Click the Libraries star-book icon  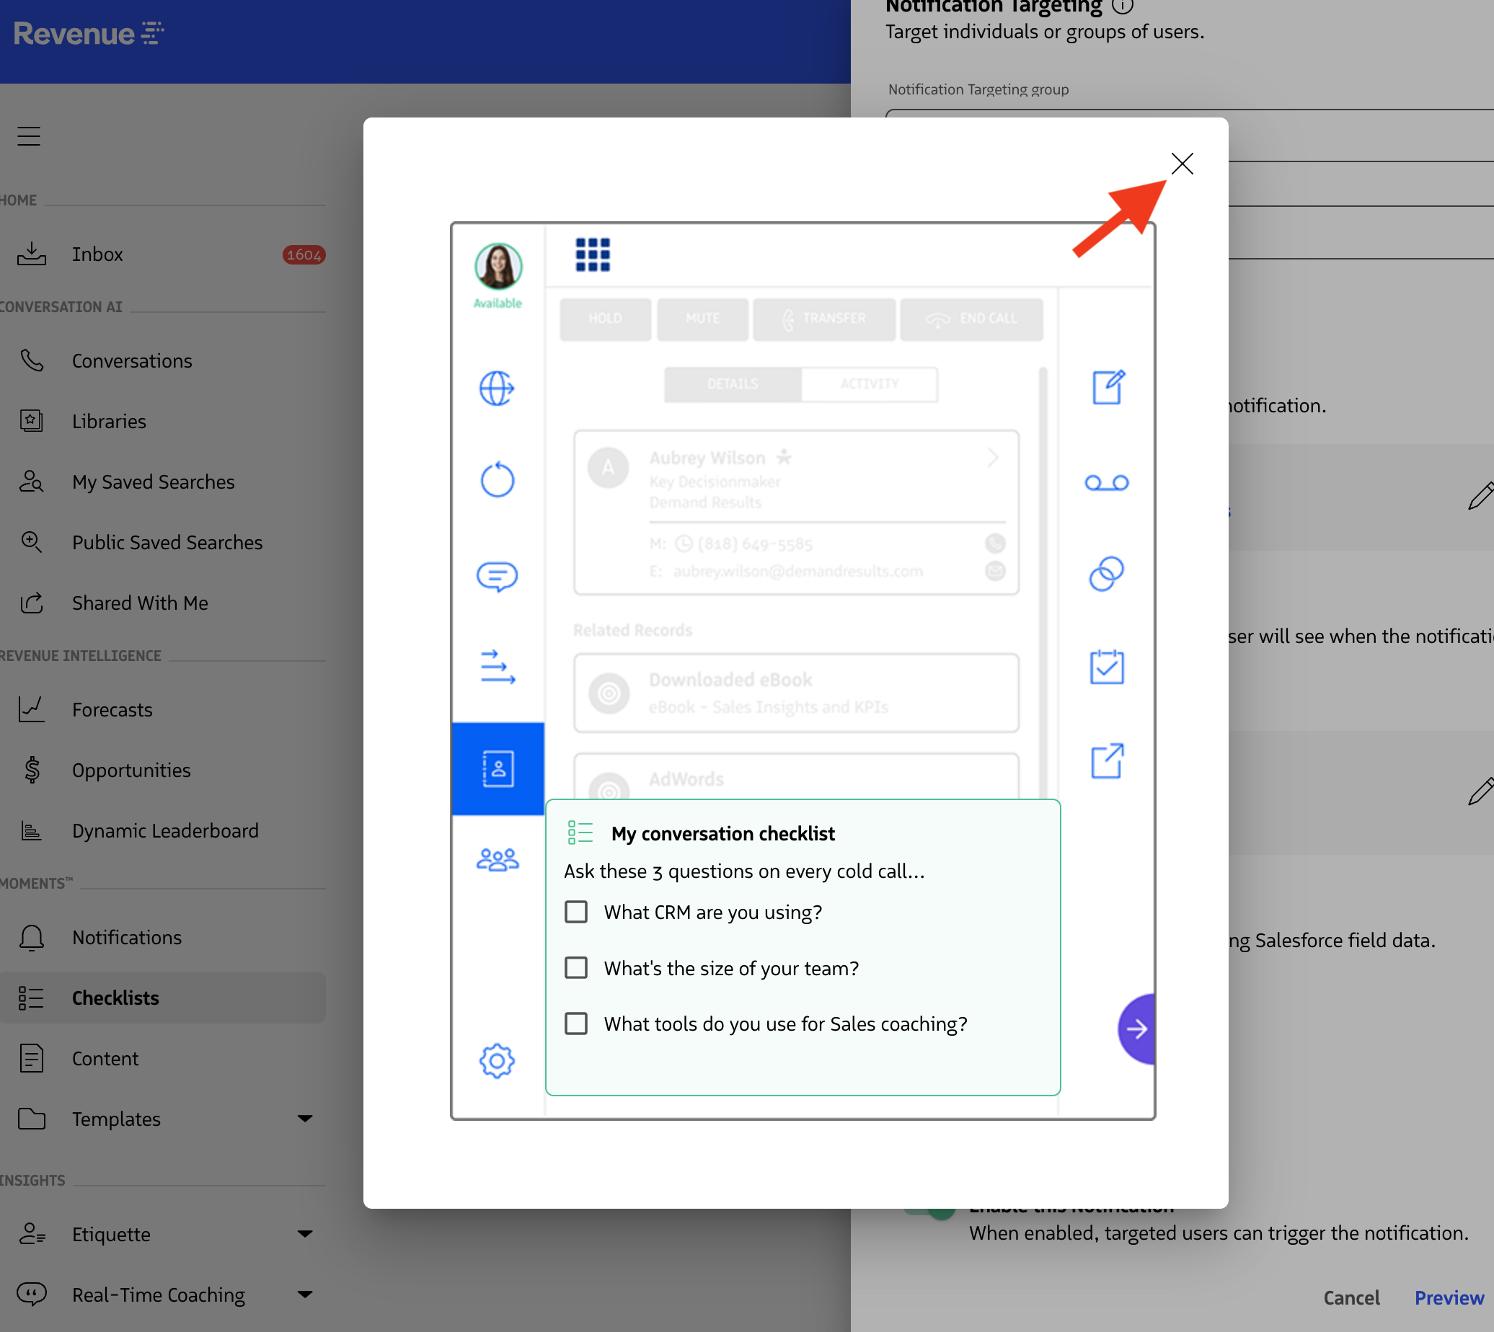click(x=32, y=421)
